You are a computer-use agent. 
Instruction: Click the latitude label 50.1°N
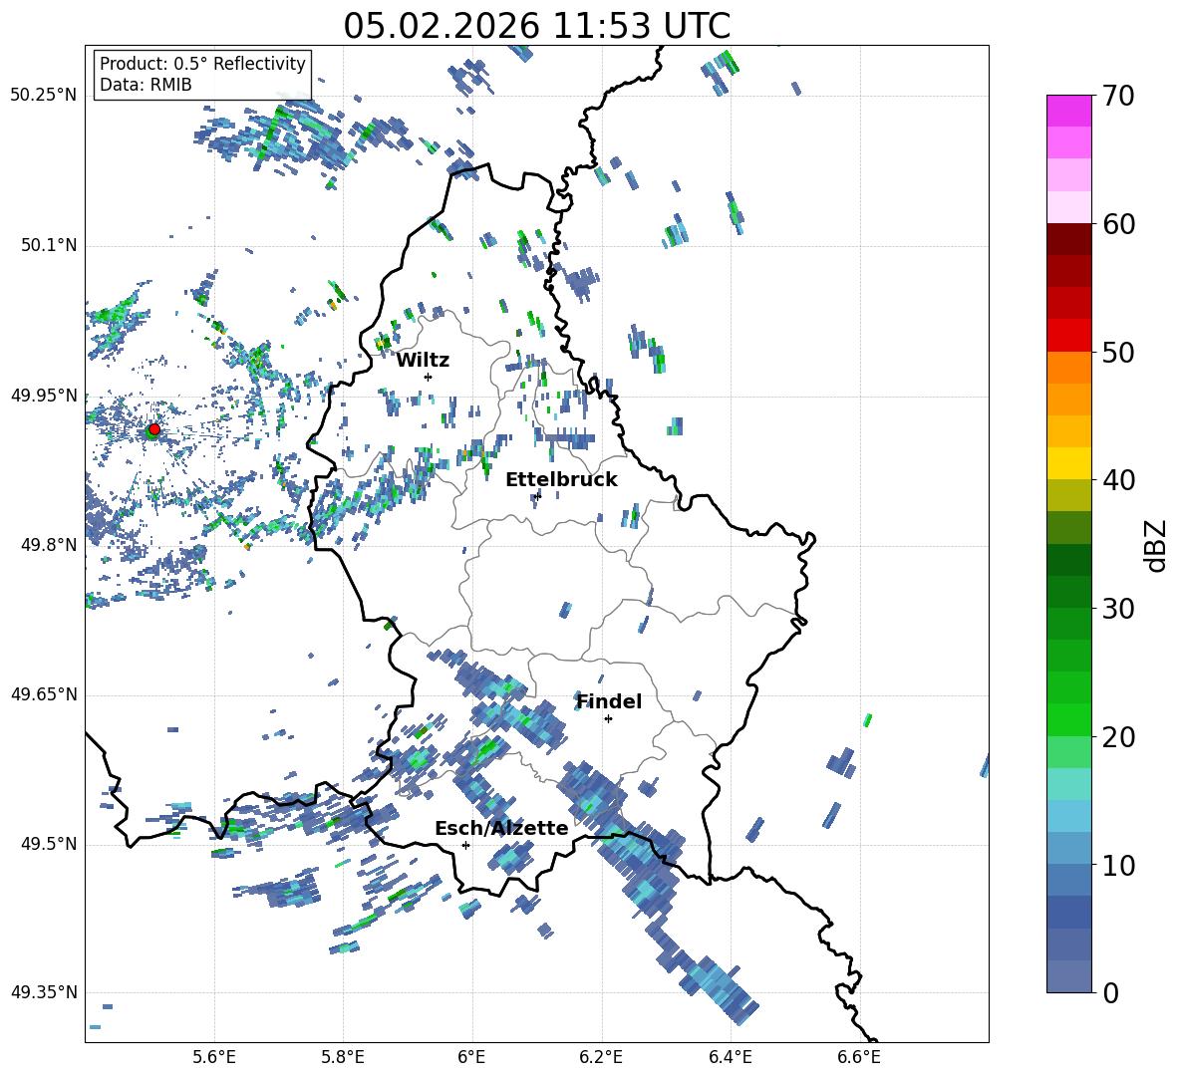48,245
